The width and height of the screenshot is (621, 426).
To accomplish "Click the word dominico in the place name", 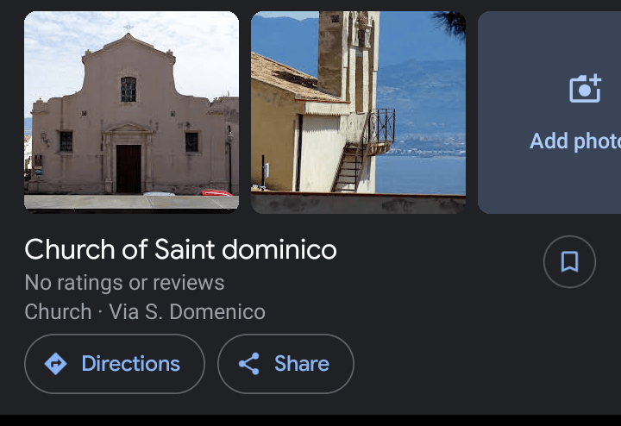I will pyautogui.click(x=279, y=249).
